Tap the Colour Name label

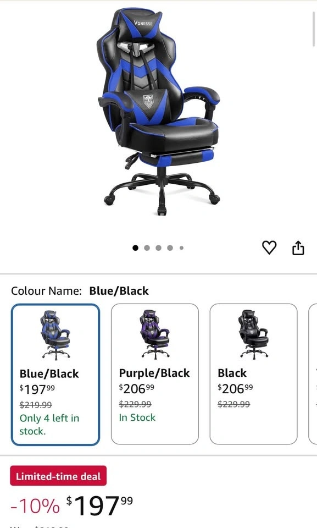coord(46,291)
